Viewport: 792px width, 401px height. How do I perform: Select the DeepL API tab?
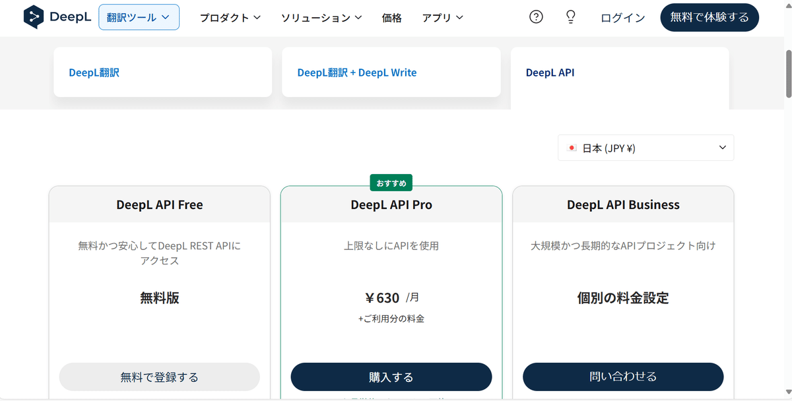point(550,73)
